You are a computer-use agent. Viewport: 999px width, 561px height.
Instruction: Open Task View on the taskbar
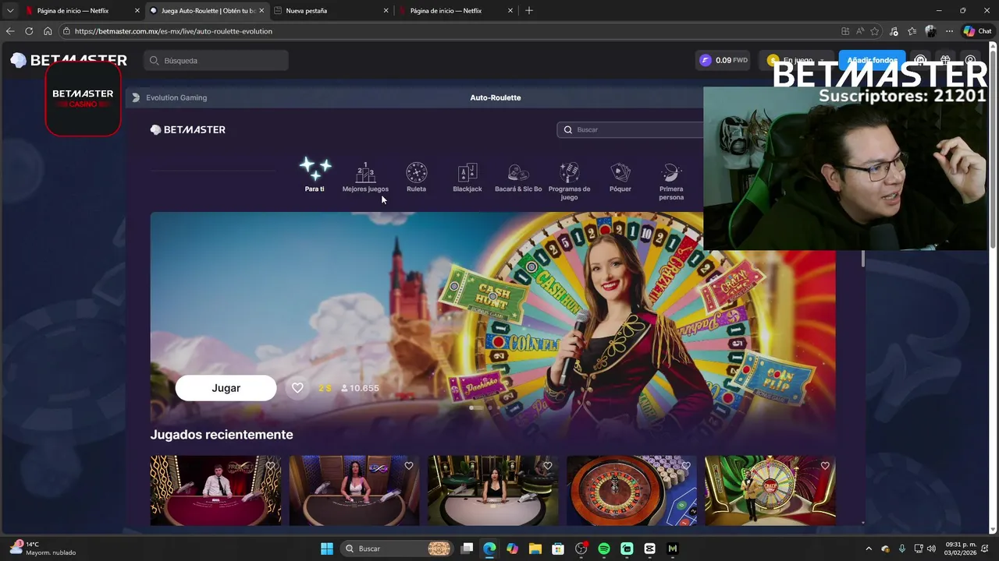click(467, 549)
